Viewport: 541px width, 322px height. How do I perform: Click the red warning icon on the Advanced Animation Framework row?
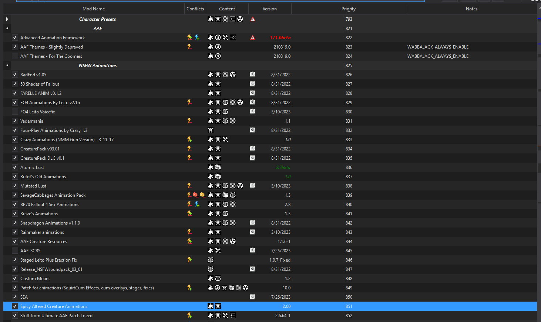coord(253,37)
